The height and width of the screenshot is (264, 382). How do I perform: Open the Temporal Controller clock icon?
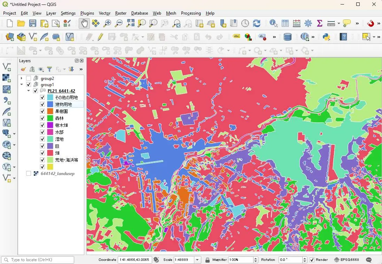pyautogui.click(x=245, y=23)
